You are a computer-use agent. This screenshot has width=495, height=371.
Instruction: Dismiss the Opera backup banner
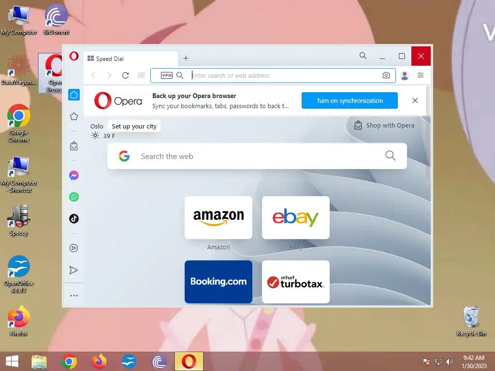click(415, 100)
